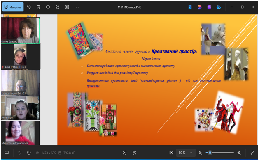Click the Черга денна heading

(151, 59)
